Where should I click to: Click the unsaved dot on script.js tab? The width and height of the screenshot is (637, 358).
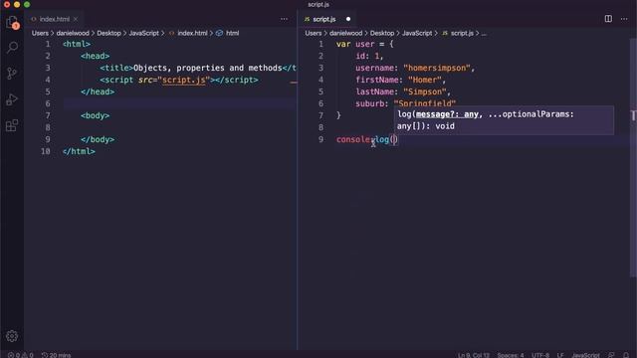(x=348, y=19)
